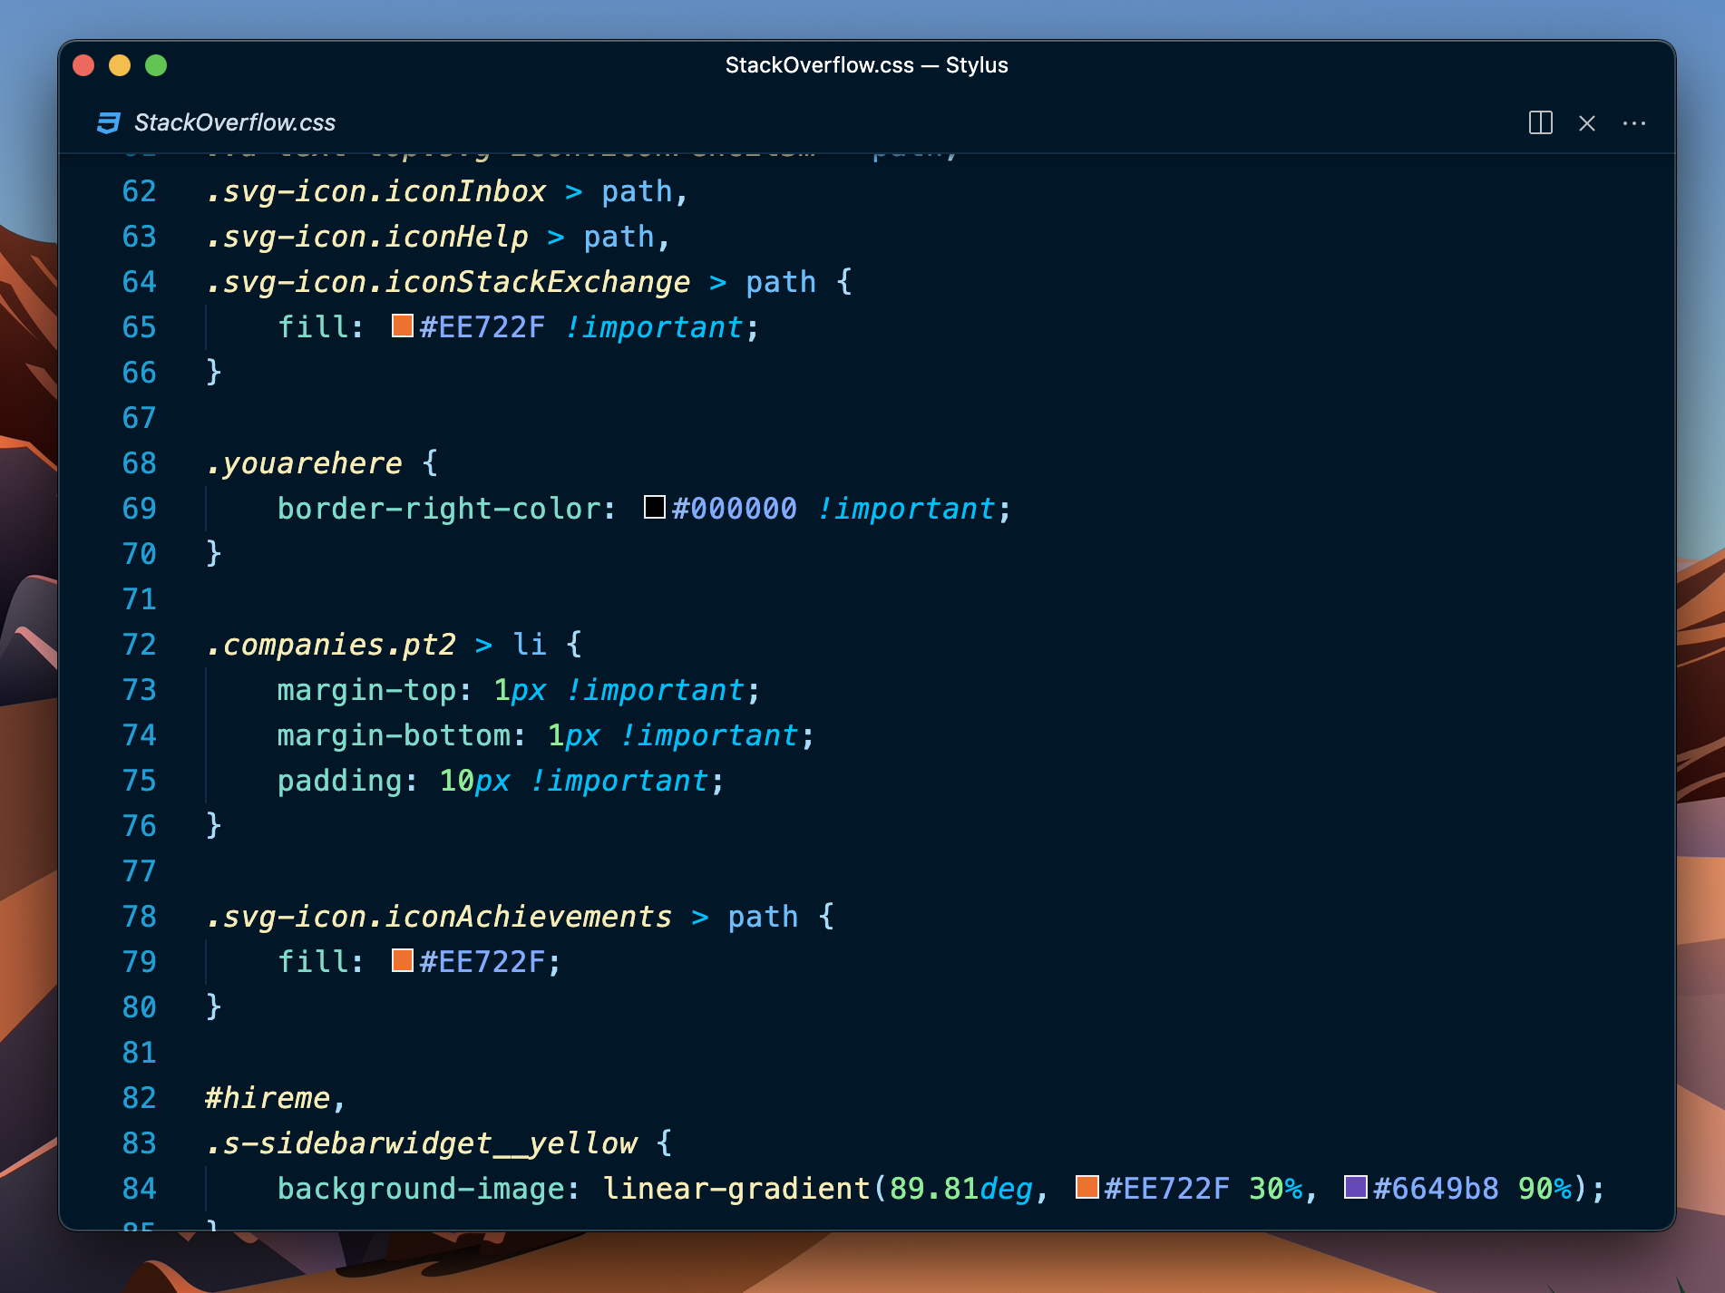
Task: Open black #000000 swatch on line 69
Action: (x=655, y=507)
